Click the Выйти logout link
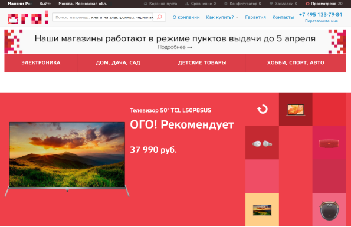Viewport: 351px width, 227px height. (x=45, y=4)
